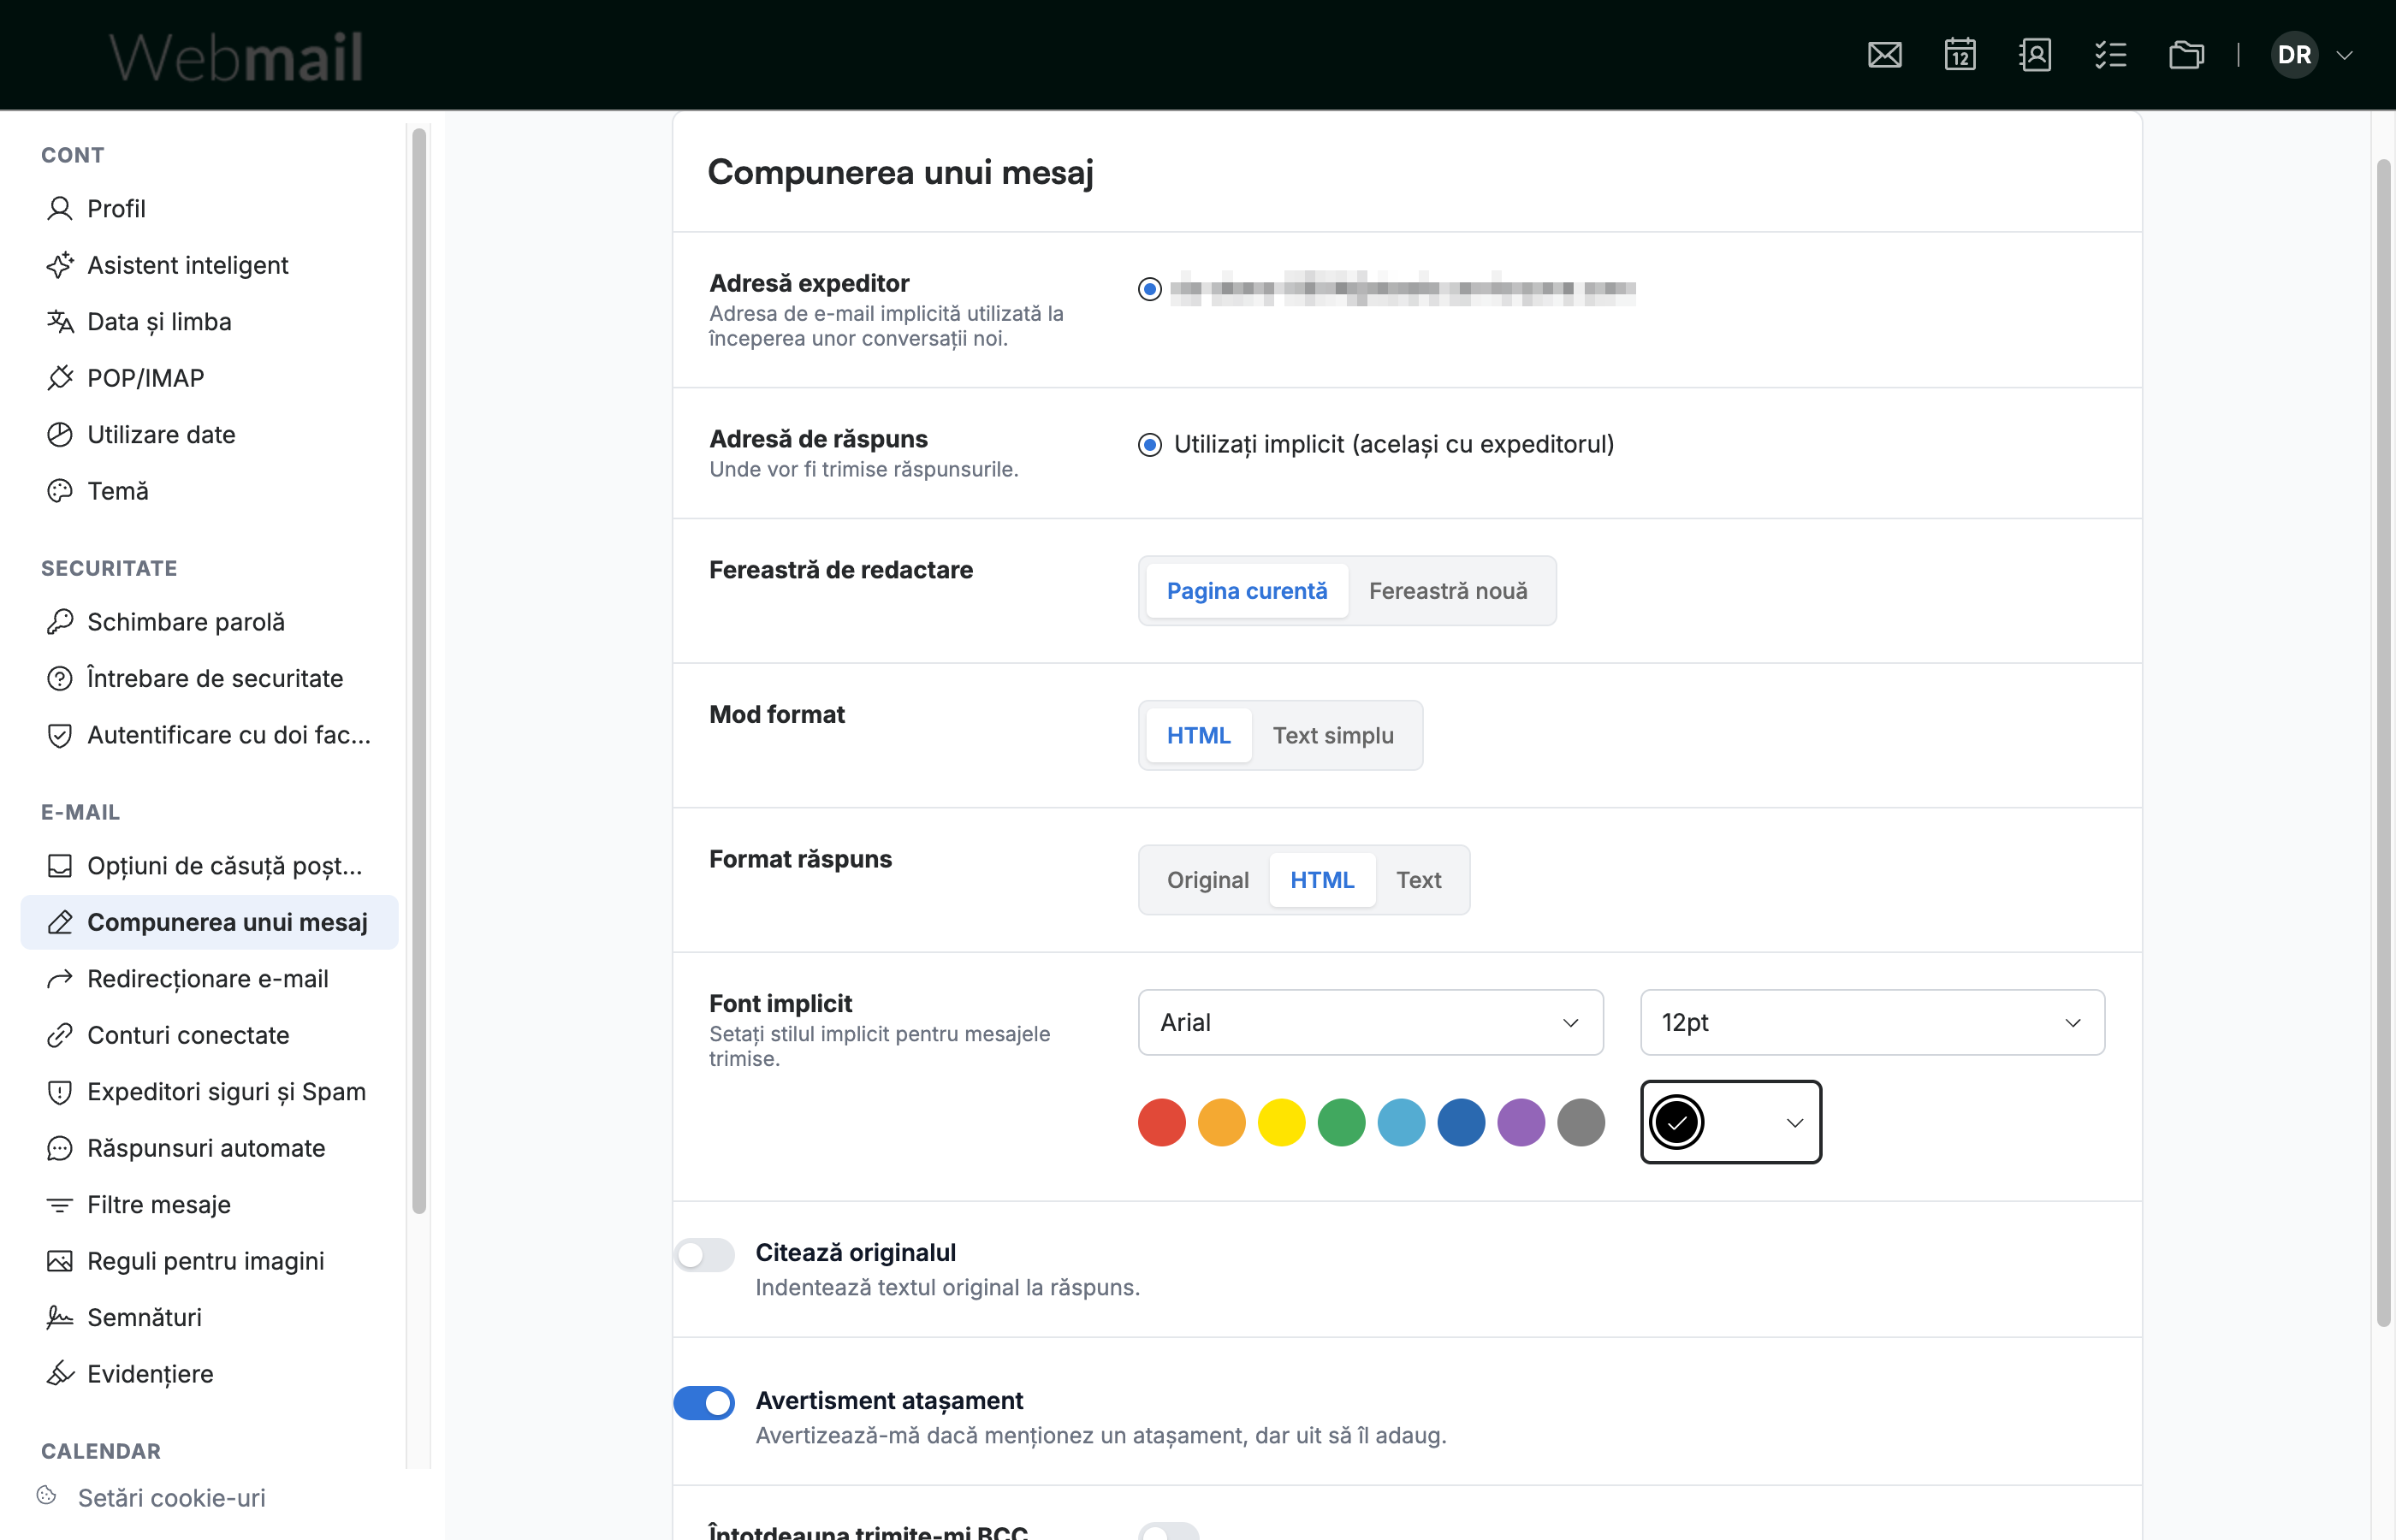Screen dimensions: 2396x1540
Task: Click the two-factor authentication shield icon
Action: 60,735
